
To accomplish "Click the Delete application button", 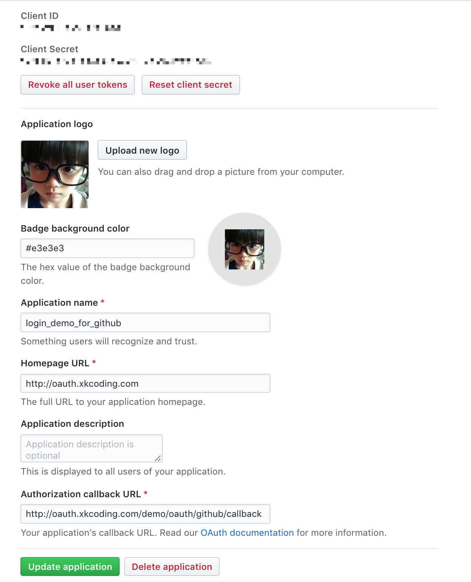I will point(172,566).
